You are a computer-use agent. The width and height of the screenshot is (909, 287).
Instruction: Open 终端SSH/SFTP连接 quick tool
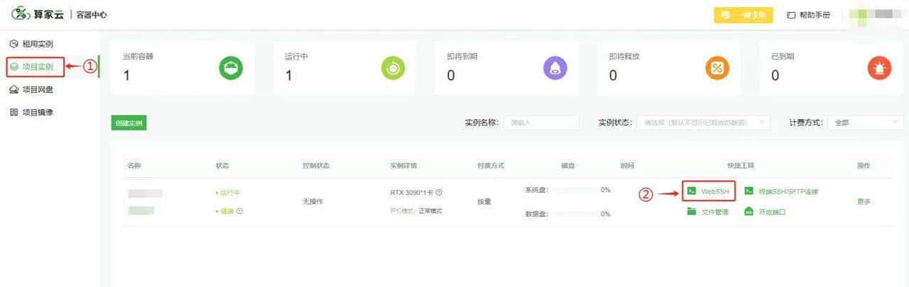[x=788, y=191]
